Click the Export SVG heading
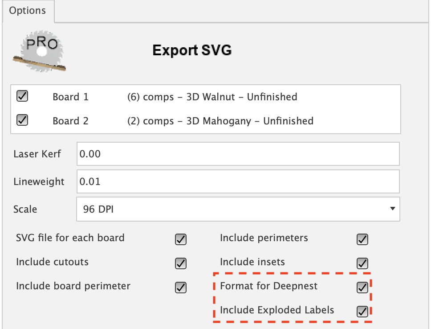 click(192, 50)
